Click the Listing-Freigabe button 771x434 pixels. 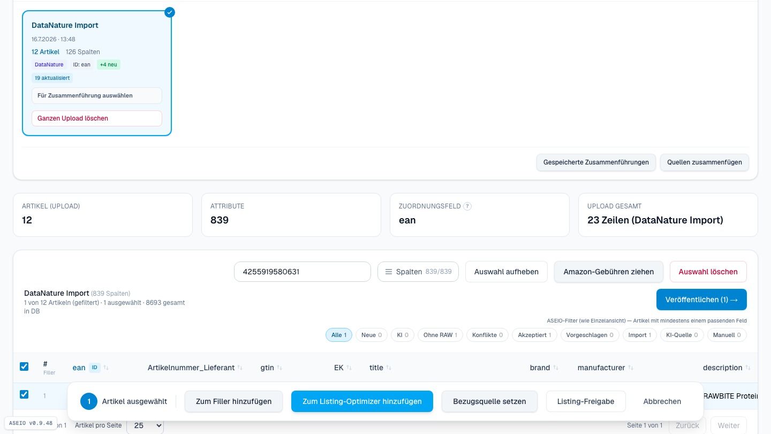click(586, 401)
